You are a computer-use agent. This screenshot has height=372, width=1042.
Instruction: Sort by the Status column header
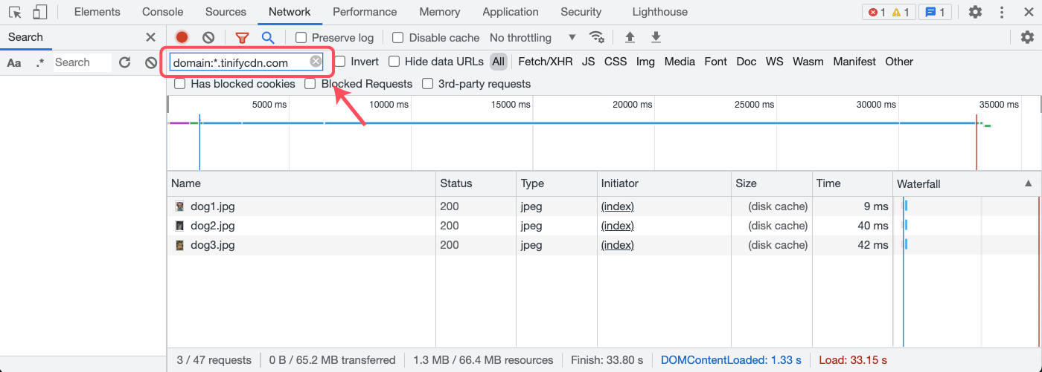click(476, 183)
